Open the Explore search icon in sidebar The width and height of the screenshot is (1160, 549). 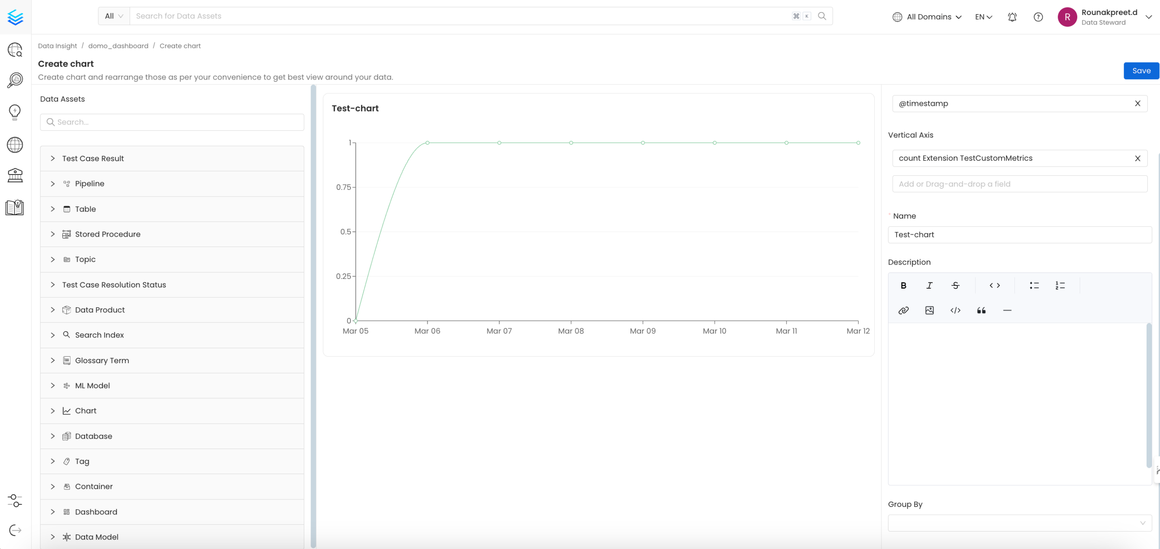(x=15, y=50)
